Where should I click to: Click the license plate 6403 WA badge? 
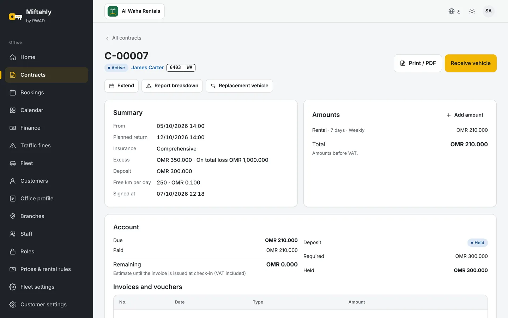[x=181, y=67]
